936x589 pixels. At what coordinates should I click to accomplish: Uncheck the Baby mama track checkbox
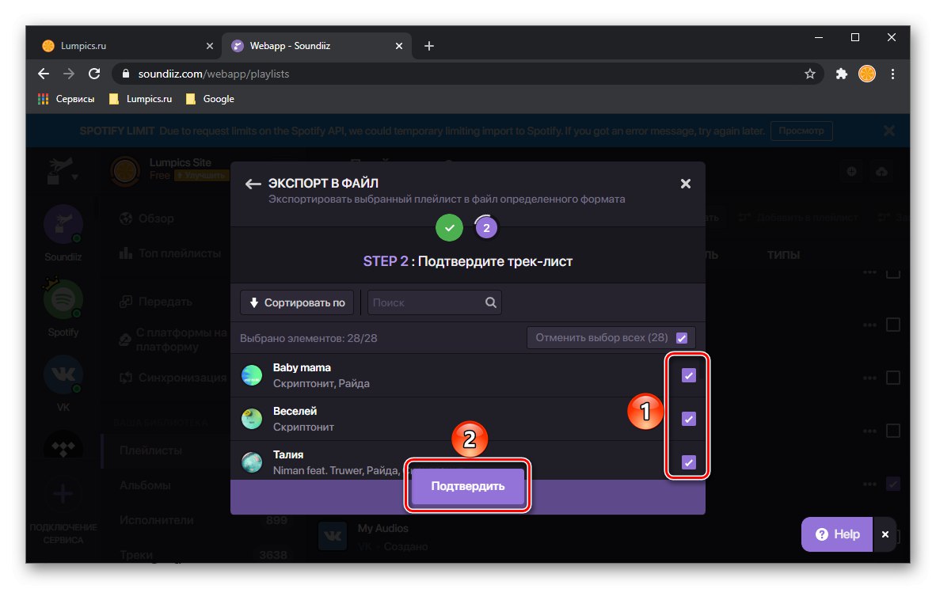tap(688, 375)
